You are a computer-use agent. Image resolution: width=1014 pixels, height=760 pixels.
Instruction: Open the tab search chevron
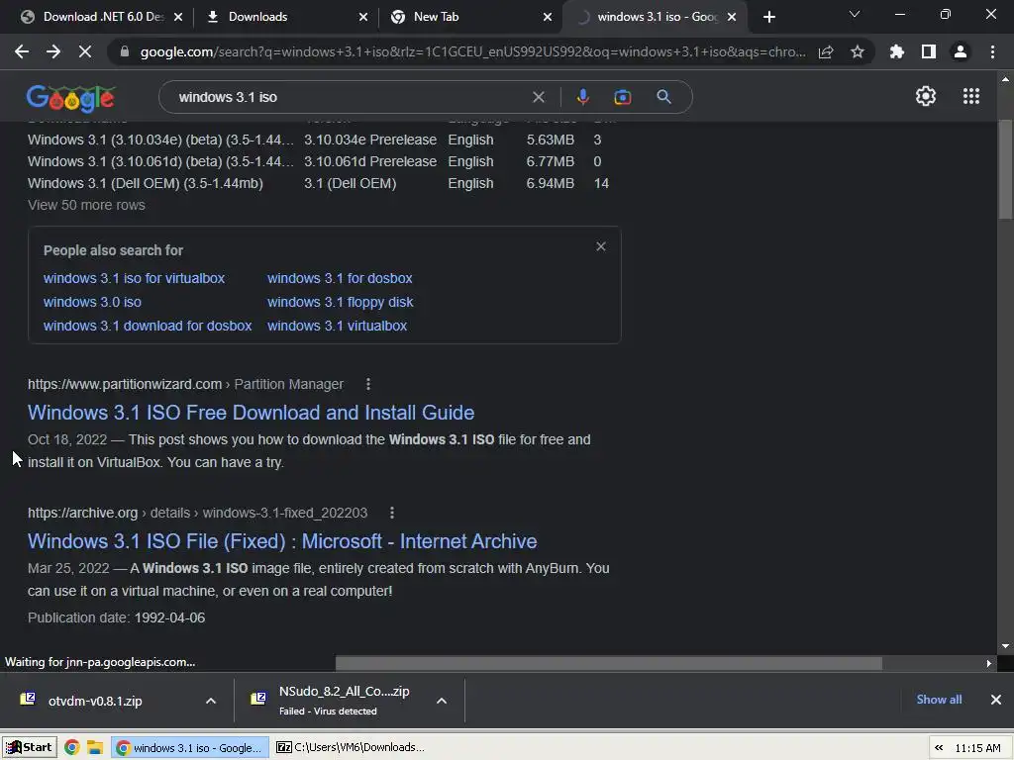point(855,14)
